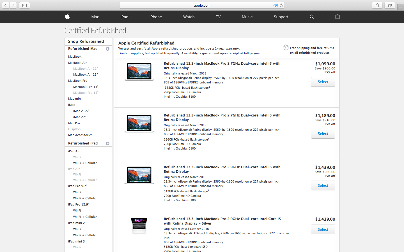Open the Mac menu in navigation
The height and width of the screenshot is (252, 404).
click(x=95, y=17)
